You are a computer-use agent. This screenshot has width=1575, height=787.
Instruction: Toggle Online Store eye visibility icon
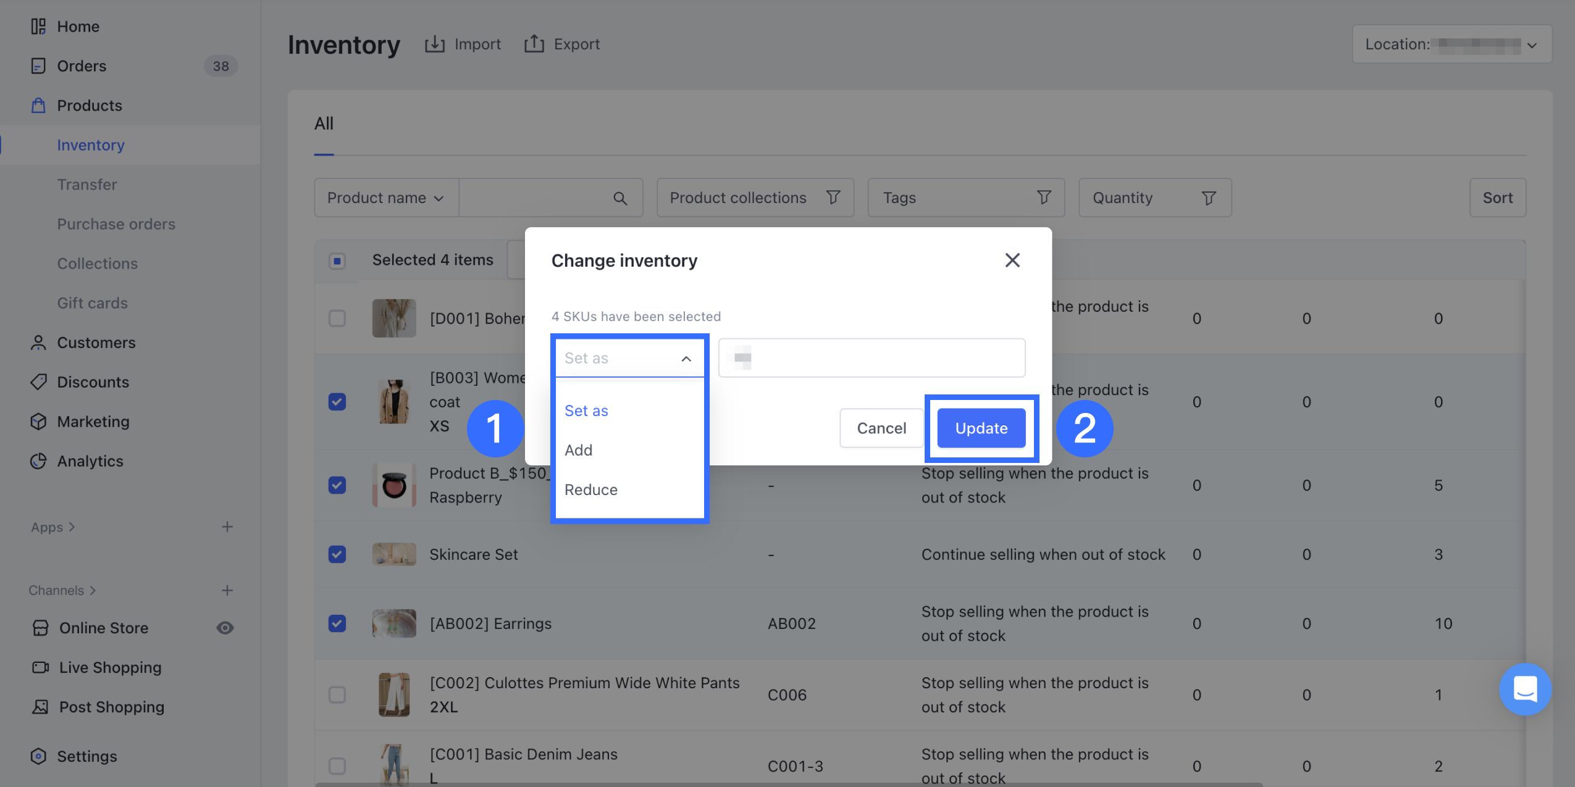tap(225, 628)
